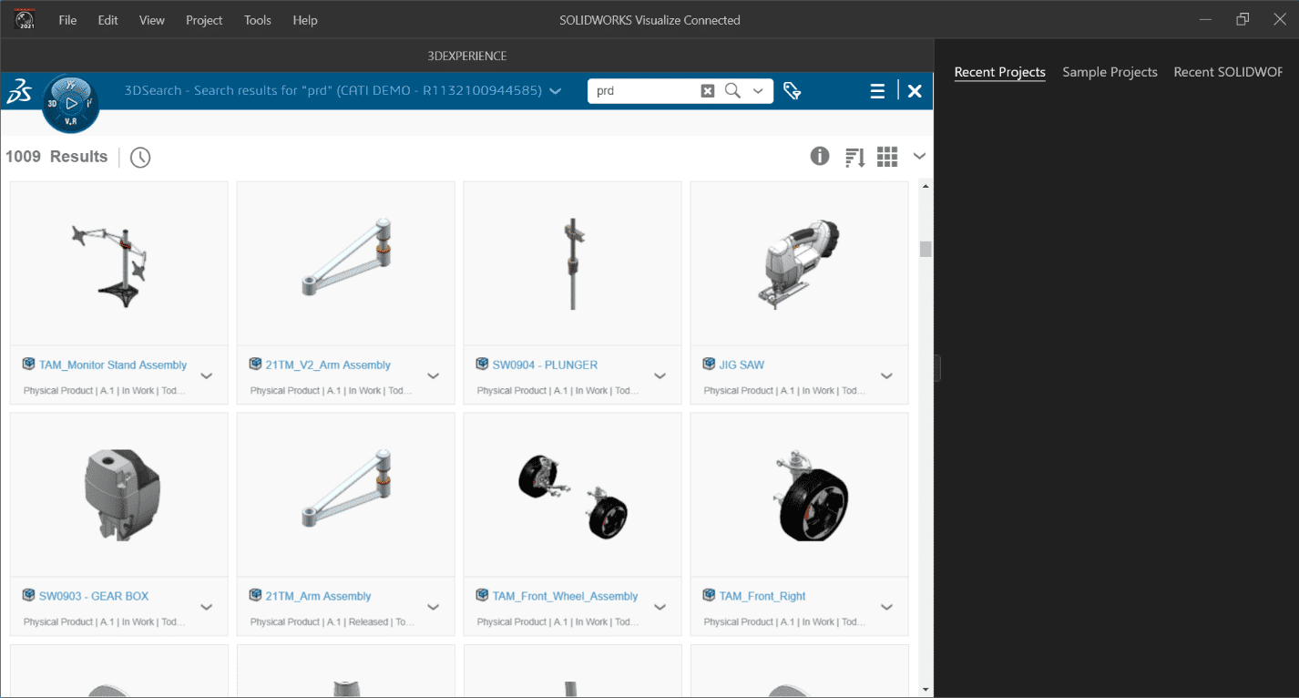Click product icon beside JIG SAW

pos(709,364)
